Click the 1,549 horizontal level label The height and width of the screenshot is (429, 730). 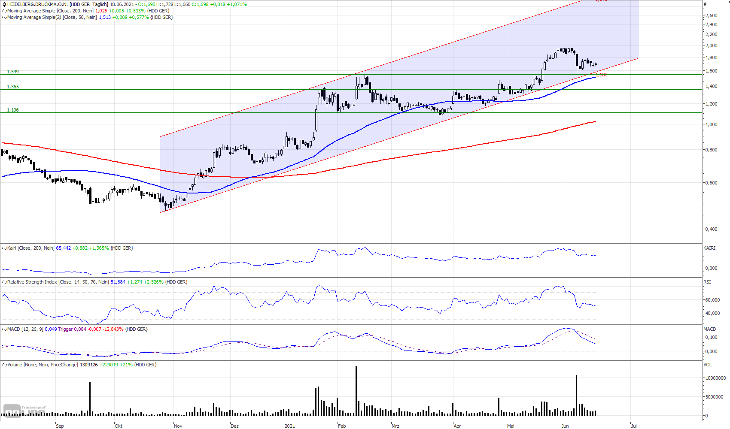[13, 72]
